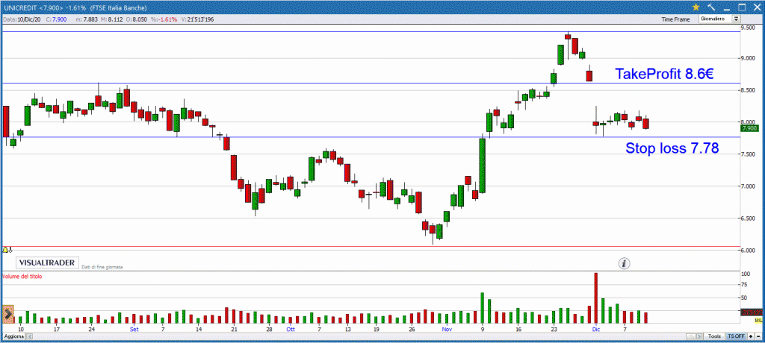Select the TakeProfit 8.6€ annotation
Image resolution: width=765 pixels, height=343 pixels.
coord(664,74)
